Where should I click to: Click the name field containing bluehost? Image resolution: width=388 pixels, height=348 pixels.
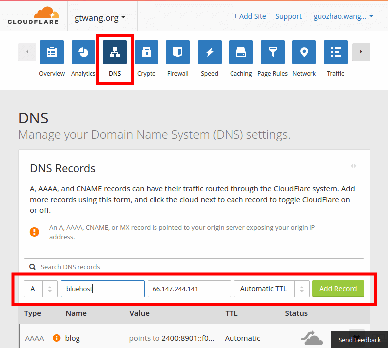(x=102, y=289)
